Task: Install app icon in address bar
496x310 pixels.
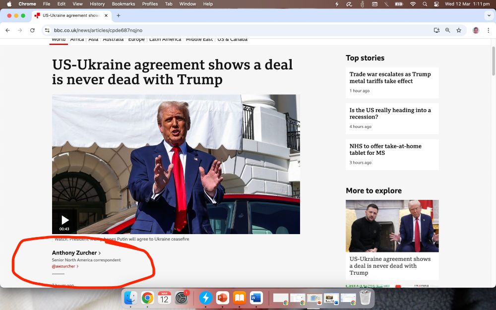Action: click(x=436, y=30)
